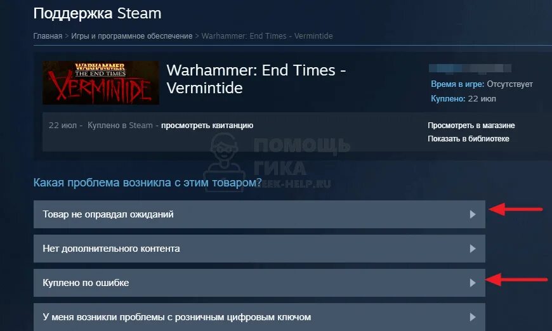Click arrow icon on "Куплено по ошибке"
Viewport: 552px width, 331px height.
pos(473,283)
